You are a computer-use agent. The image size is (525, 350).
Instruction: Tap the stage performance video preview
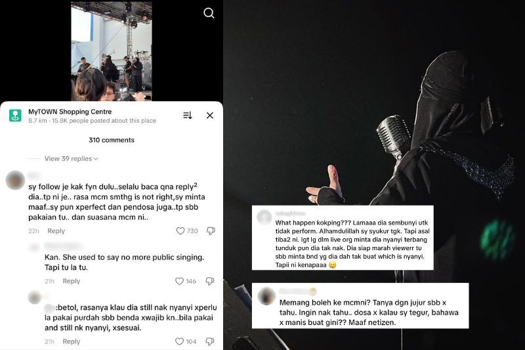(x=112, y=51)
